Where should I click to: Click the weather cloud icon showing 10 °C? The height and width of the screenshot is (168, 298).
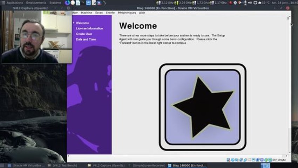[x=260, y=3]
